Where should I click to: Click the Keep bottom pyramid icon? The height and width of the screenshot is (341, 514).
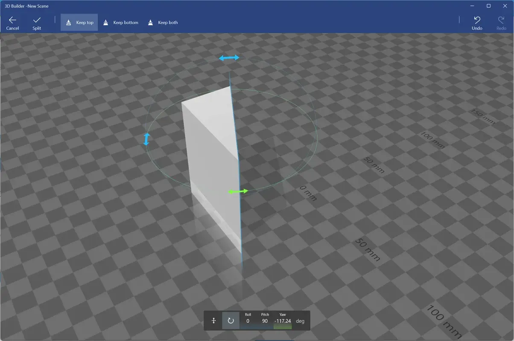[x=105, y=22]
